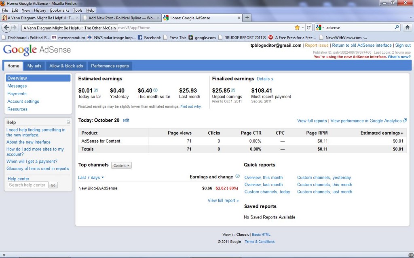Open the Bookmarks menu
The image size is (414, 258).
[x=60, y=10]
